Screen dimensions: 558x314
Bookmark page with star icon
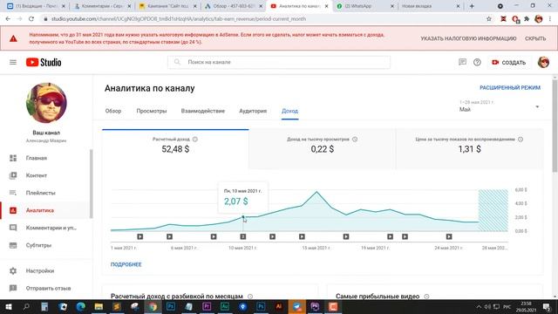coord(489,19)
